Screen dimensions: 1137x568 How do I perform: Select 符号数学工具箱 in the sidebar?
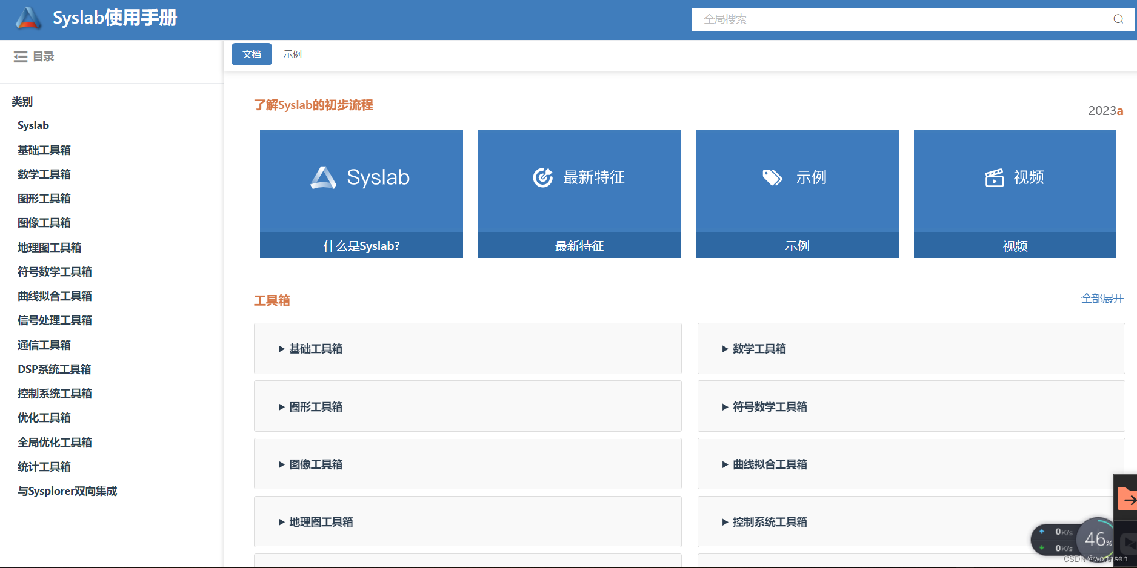point(55,272)
